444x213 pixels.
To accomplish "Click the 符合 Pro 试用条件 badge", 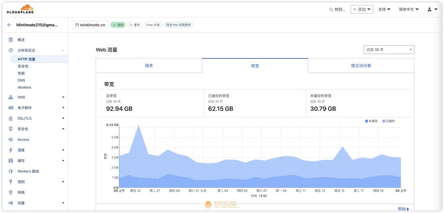I will (178, 25).
